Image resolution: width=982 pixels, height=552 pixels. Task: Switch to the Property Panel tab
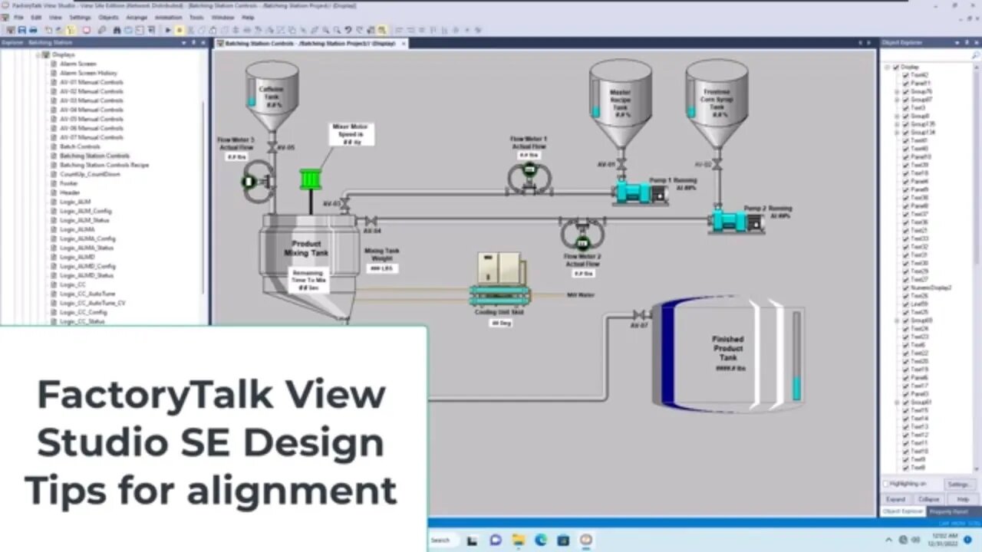click(949, 511)
